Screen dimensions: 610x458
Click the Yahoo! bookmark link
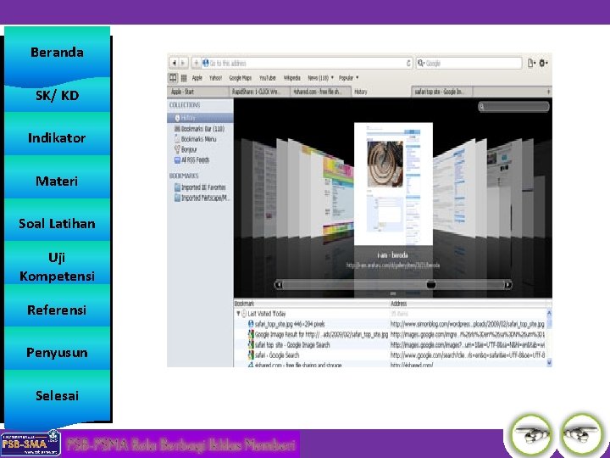(x=215, y=78)
